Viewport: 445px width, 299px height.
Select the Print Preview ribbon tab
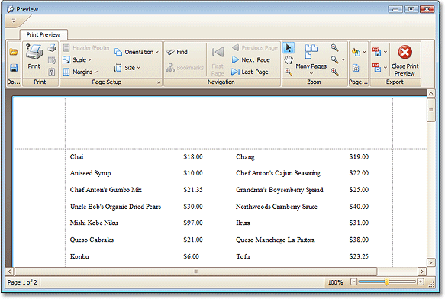pos(44,34)
